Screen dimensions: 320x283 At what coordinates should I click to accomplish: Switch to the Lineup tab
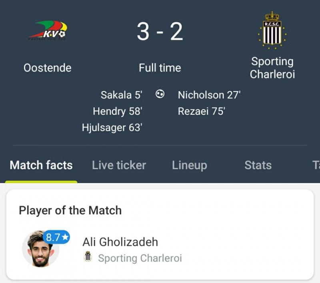tap(189, 165)
